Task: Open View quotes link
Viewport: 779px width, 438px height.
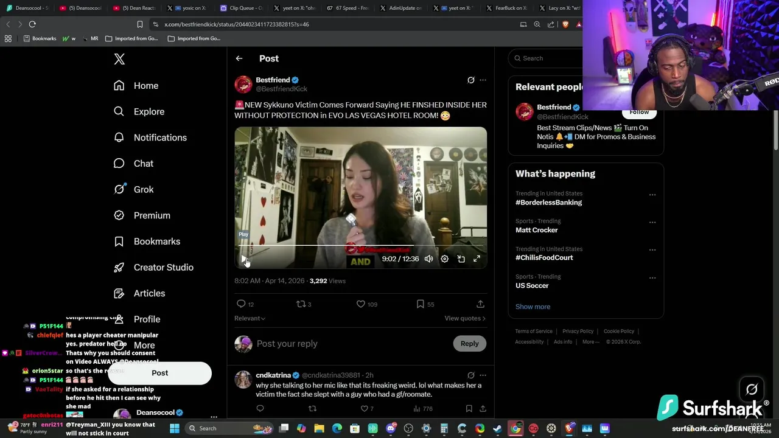Action: pos(465,318)
